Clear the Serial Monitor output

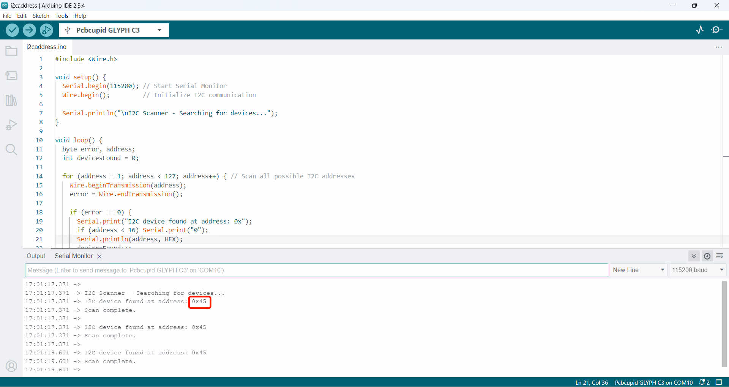pyautogui.click(x=720, y=256)
